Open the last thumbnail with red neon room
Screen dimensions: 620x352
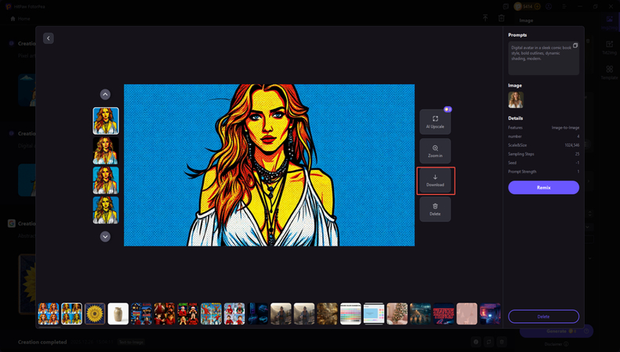pyautogui.click(x=491, y=314)
